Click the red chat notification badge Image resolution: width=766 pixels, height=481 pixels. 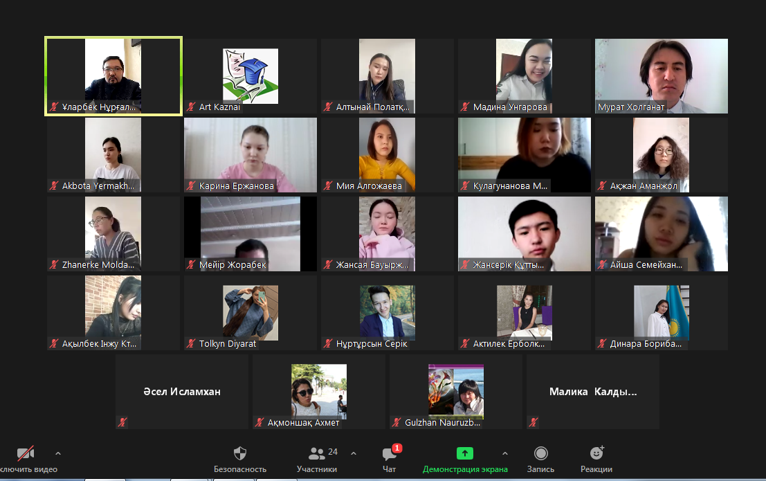tap(397, 448)
